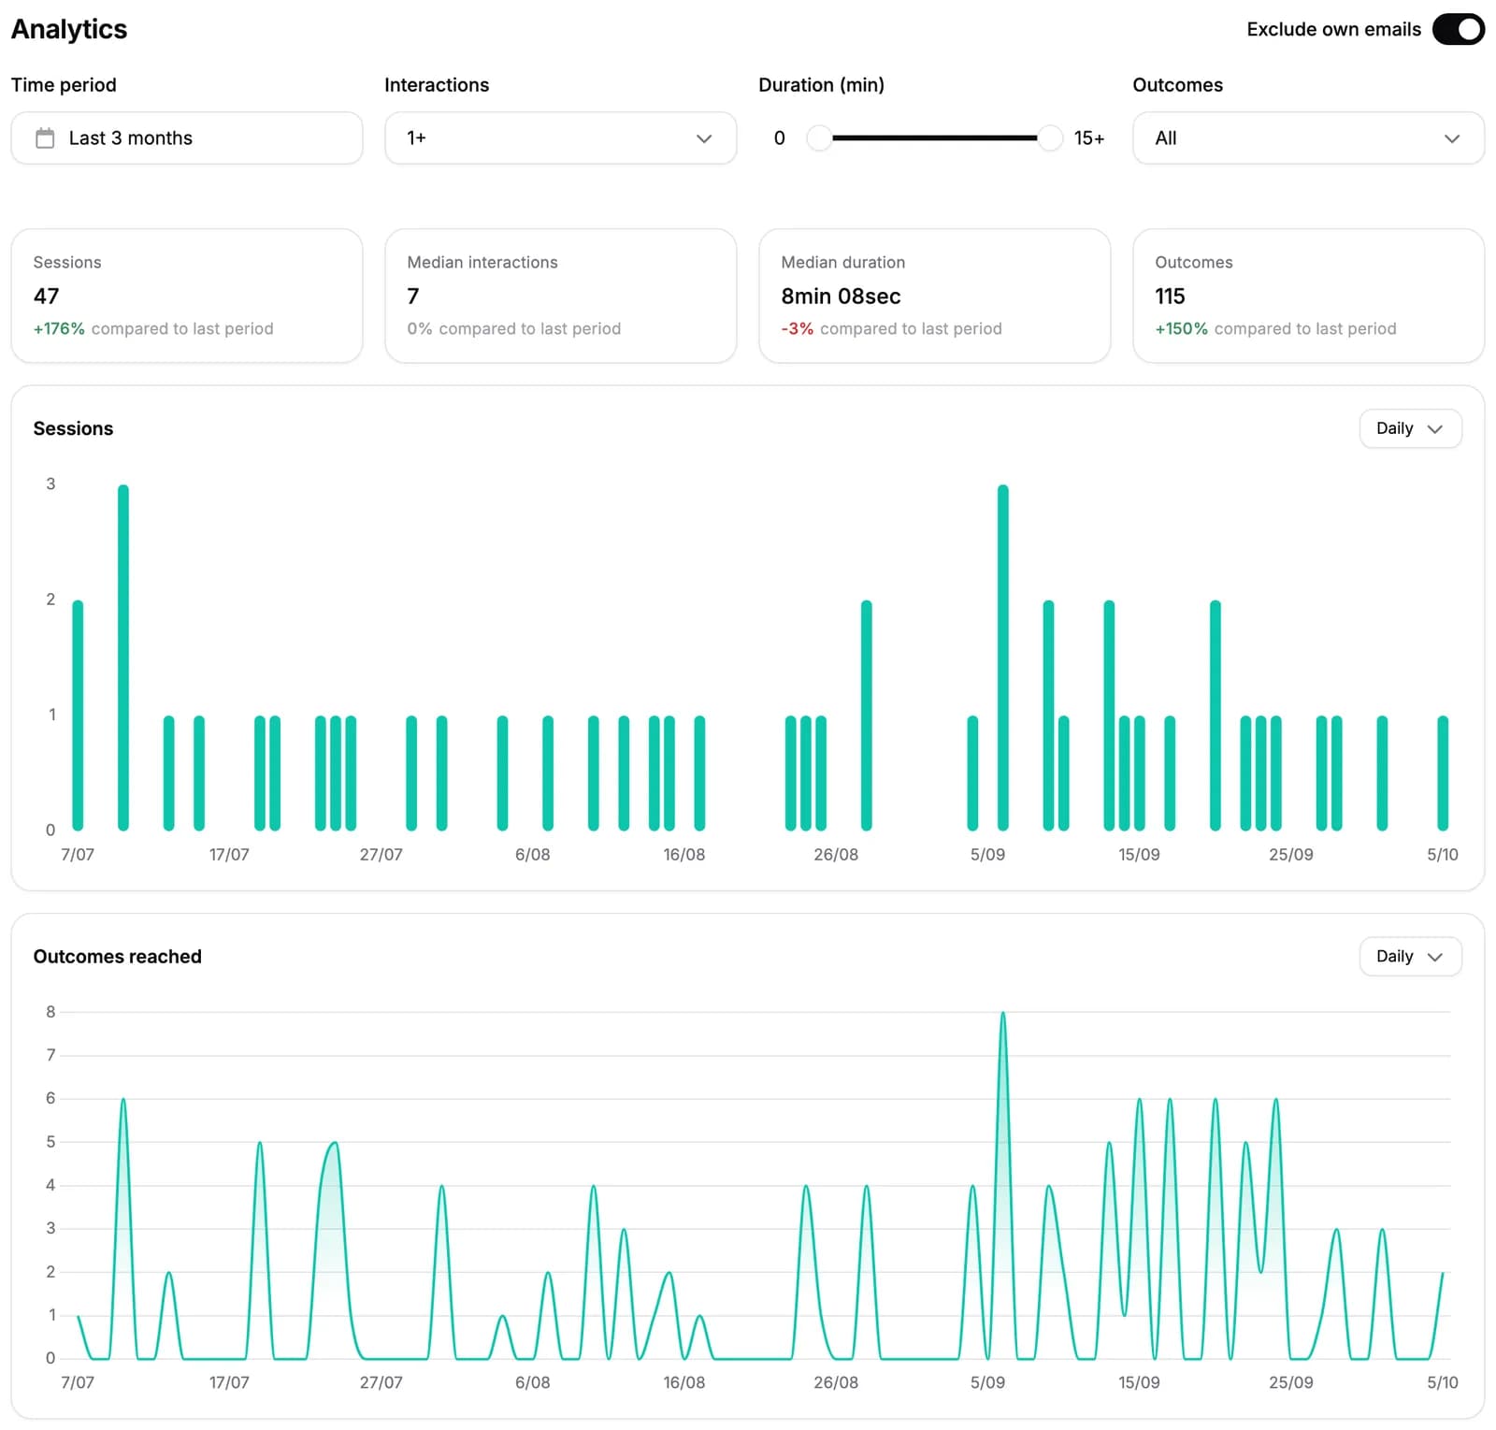Screen dimensions: 1496x1430
Task: Click the outcomes peak of 8 near 5/09
Action: pyautogui.click(x=1002, y=1013)
